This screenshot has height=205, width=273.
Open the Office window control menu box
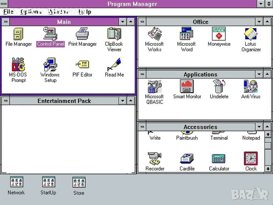(142, 22)
